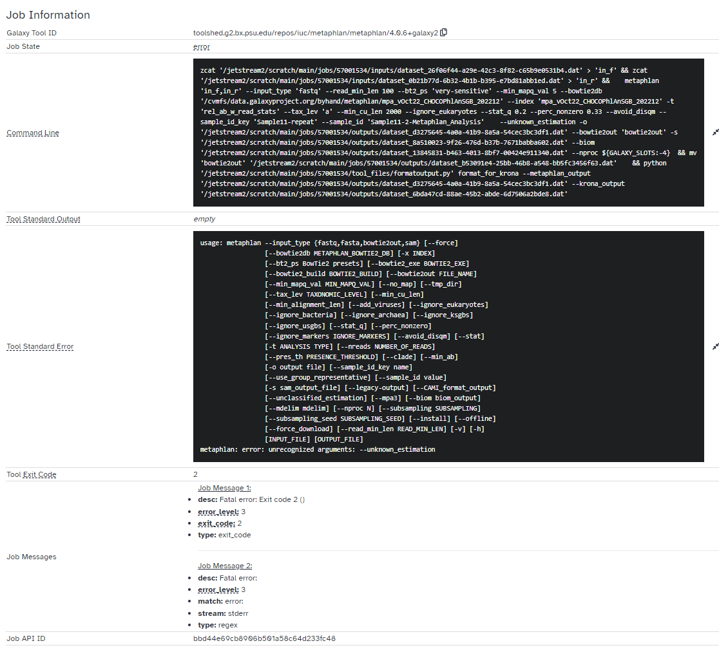Expand Job Message 1 details
This screenshot has width=719, height=650.
pyautogui.click(x=224, y=488)
